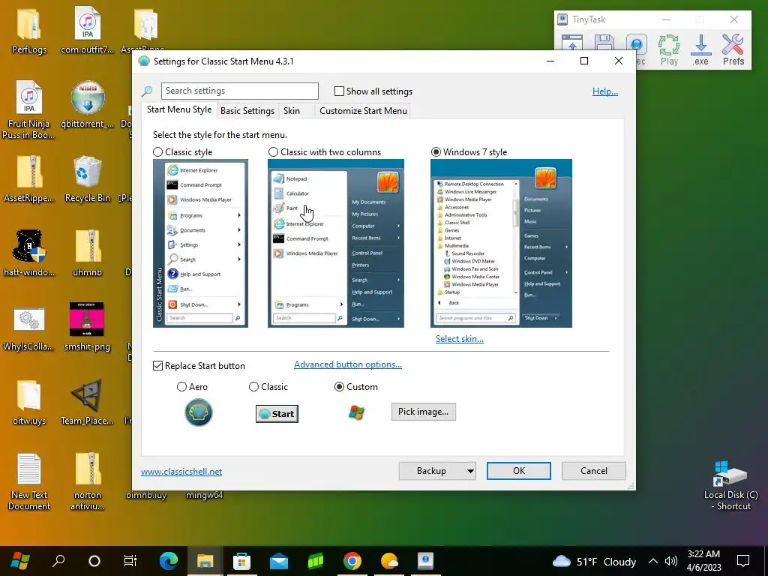Viewport: 768px width, 576px height.
Task: Choose Classic with two columns style
Action: coord(273,152)
